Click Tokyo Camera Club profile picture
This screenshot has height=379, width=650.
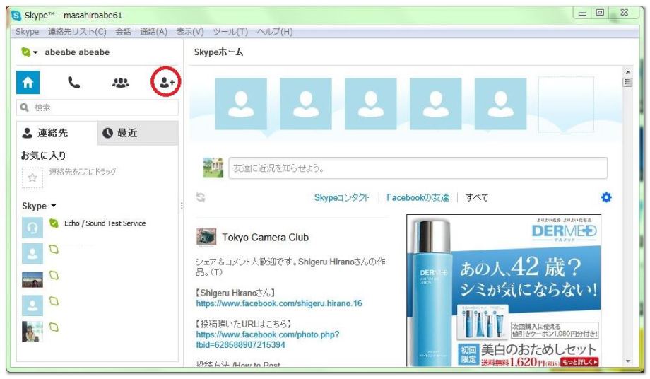[206, 237]
